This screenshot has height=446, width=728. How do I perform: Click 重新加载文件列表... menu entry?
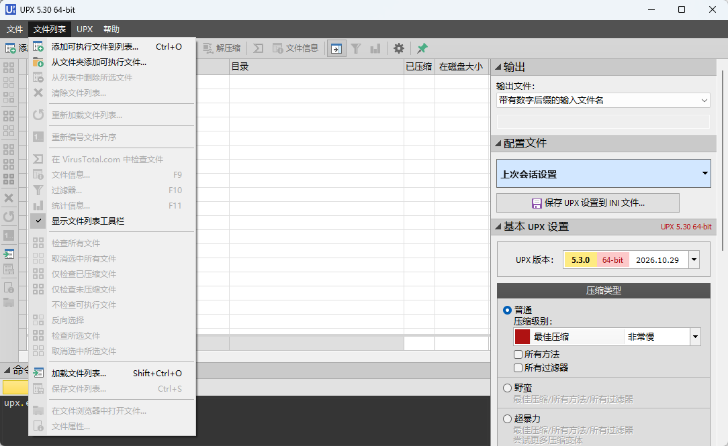[x=112, y=115]
